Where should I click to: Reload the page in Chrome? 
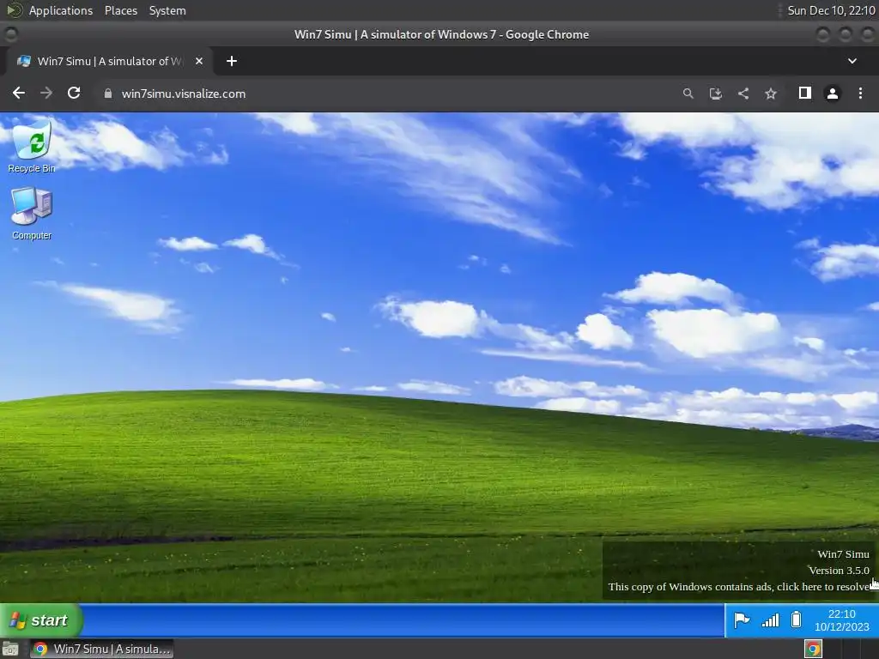pyautogui.click(x=74, y=93)
